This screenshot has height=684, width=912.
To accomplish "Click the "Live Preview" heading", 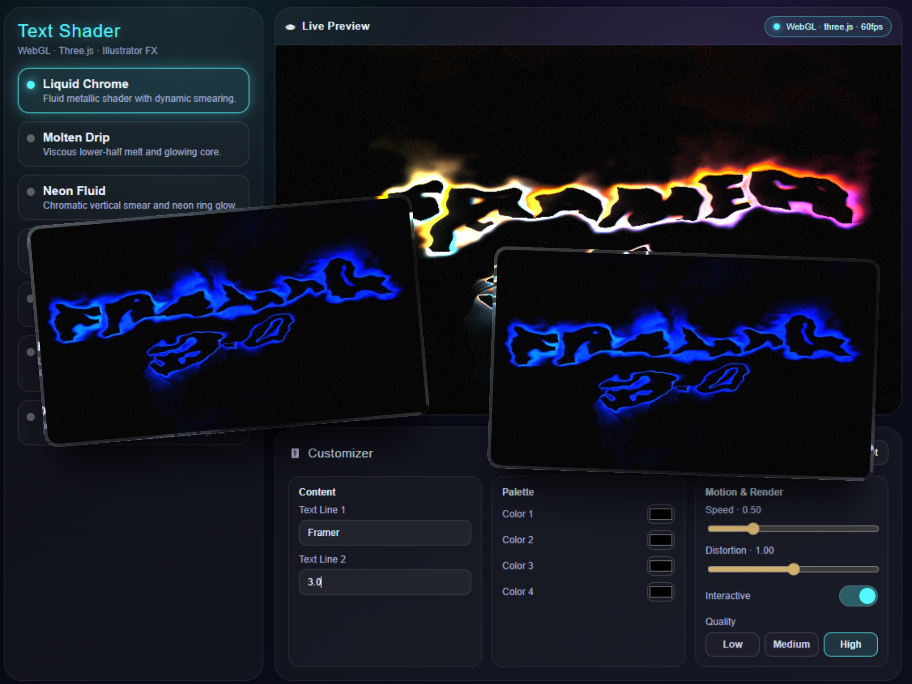I will [336, 26].
